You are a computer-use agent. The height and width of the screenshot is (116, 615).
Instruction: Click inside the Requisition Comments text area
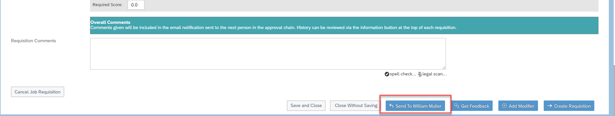click(x=268, y=54)
